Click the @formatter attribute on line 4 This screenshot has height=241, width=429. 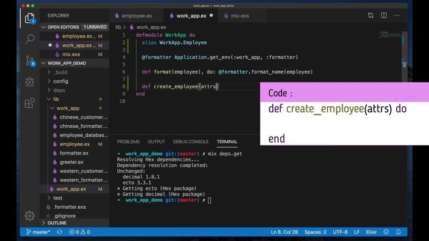click(156, 57)
